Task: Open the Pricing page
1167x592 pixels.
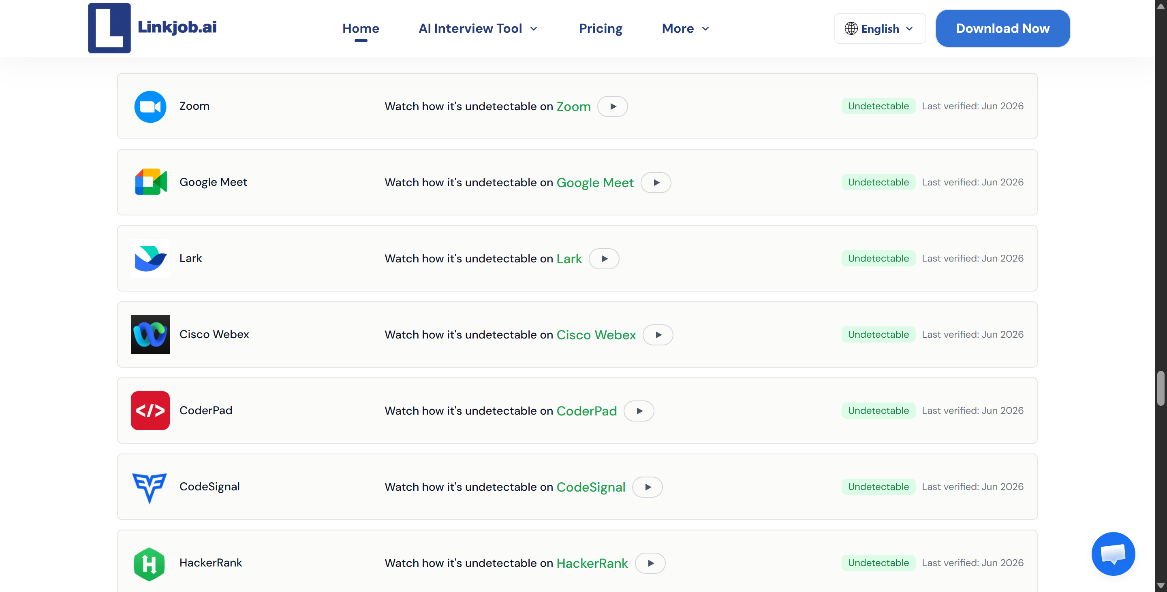Action: click(x=600, y=28)
